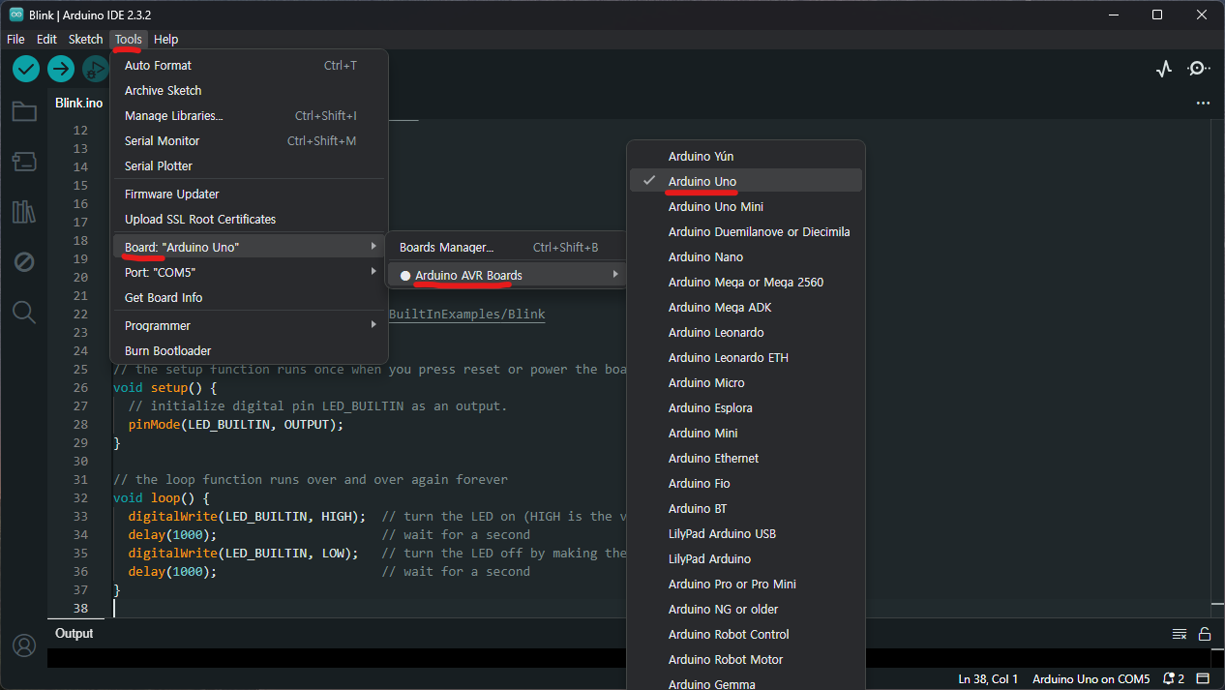Expand the Board "Arduino Uno" submenu
Viewport: 1225px width, 690px height.
(x=250, y=247)
